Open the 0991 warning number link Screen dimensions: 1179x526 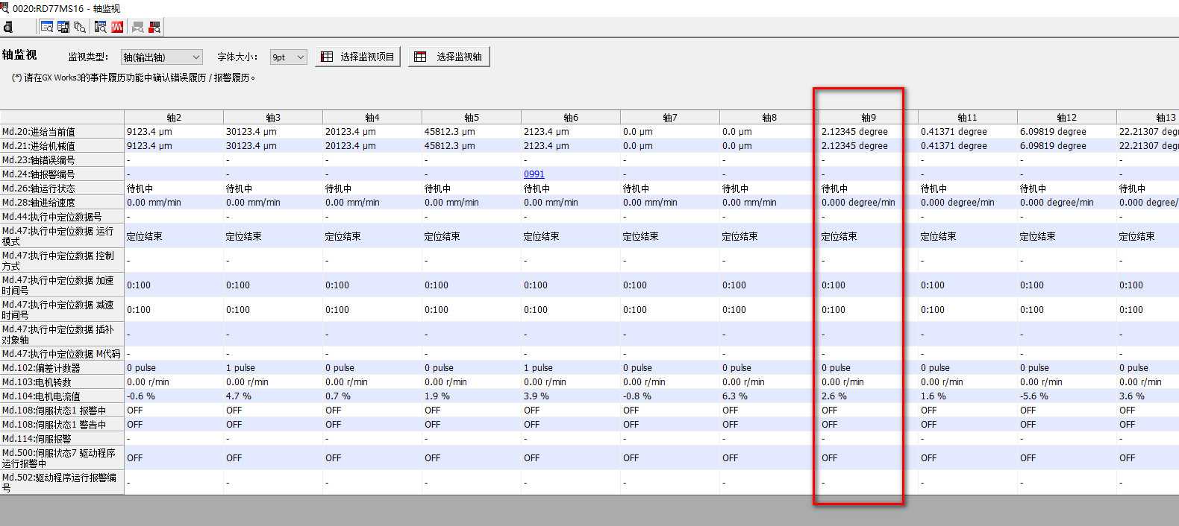click(x=534, y=174)
